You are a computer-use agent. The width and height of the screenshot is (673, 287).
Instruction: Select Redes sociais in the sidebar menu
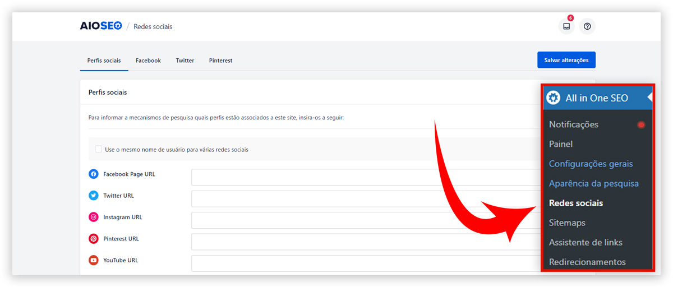(x=576, y=203)
